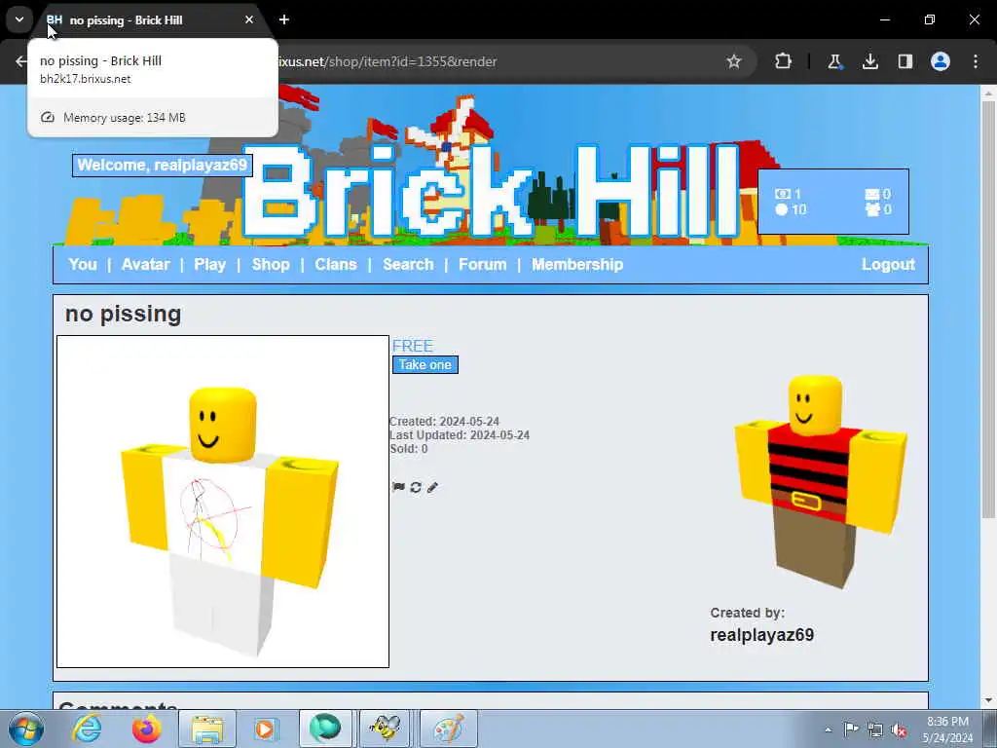This screenshot has width=997, height=748.
Task: Check friend requests via the people icon
Action: tap(871, 209)
